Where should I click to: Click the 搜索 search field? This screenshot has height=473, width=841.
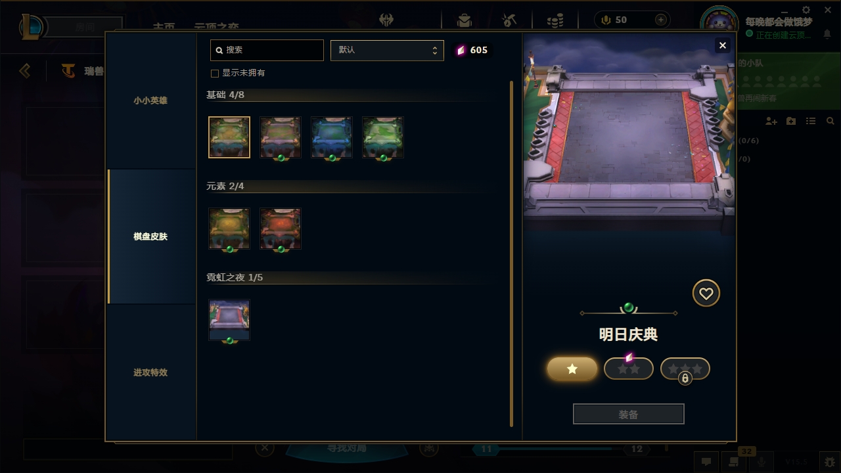pos(267,50)
